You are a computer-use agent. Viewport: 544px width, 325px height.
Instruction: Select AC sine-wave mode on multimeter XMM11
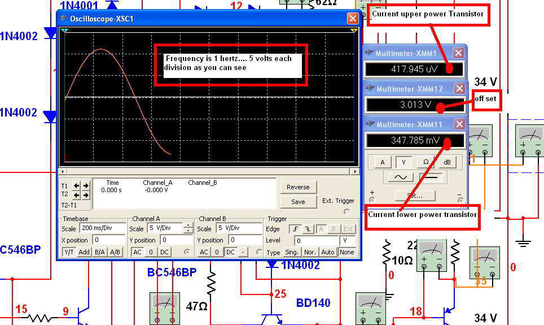pyautogui.click(x=400, y=177)
